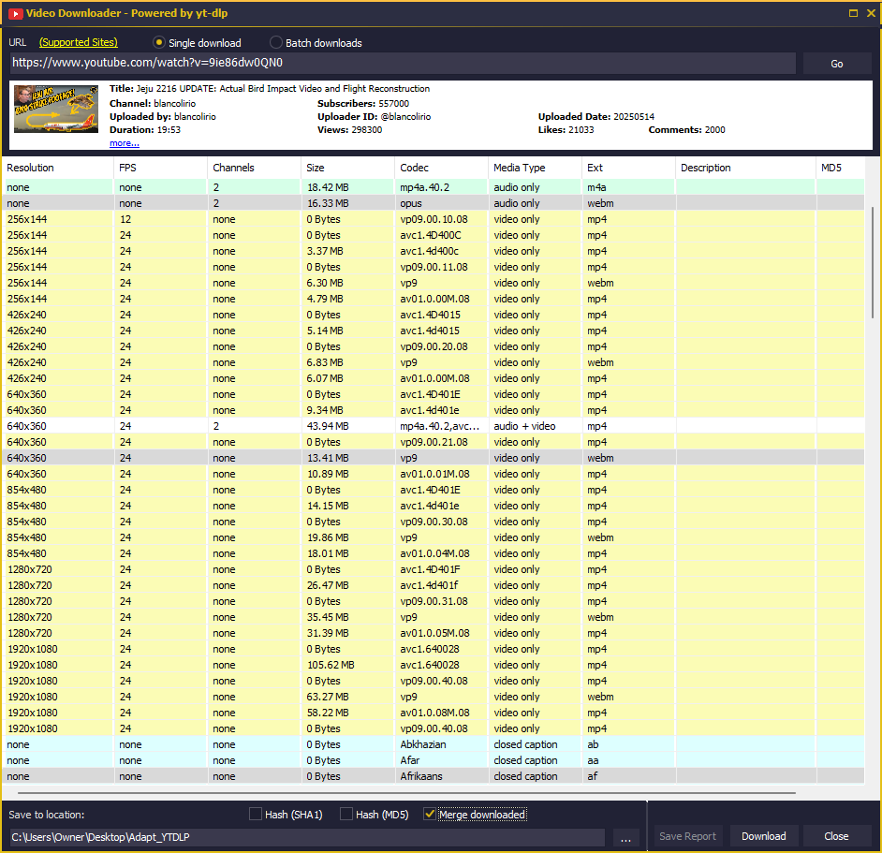Sort by the FPS column header
Screen dimensions: 882x853
pyautogui.click(x=160, y=168)
